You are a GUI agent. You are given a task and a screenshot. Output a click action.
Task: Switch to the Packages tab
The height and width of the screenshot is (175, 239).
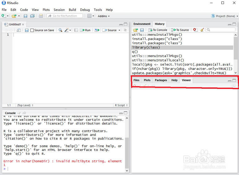tap(161, 80)
